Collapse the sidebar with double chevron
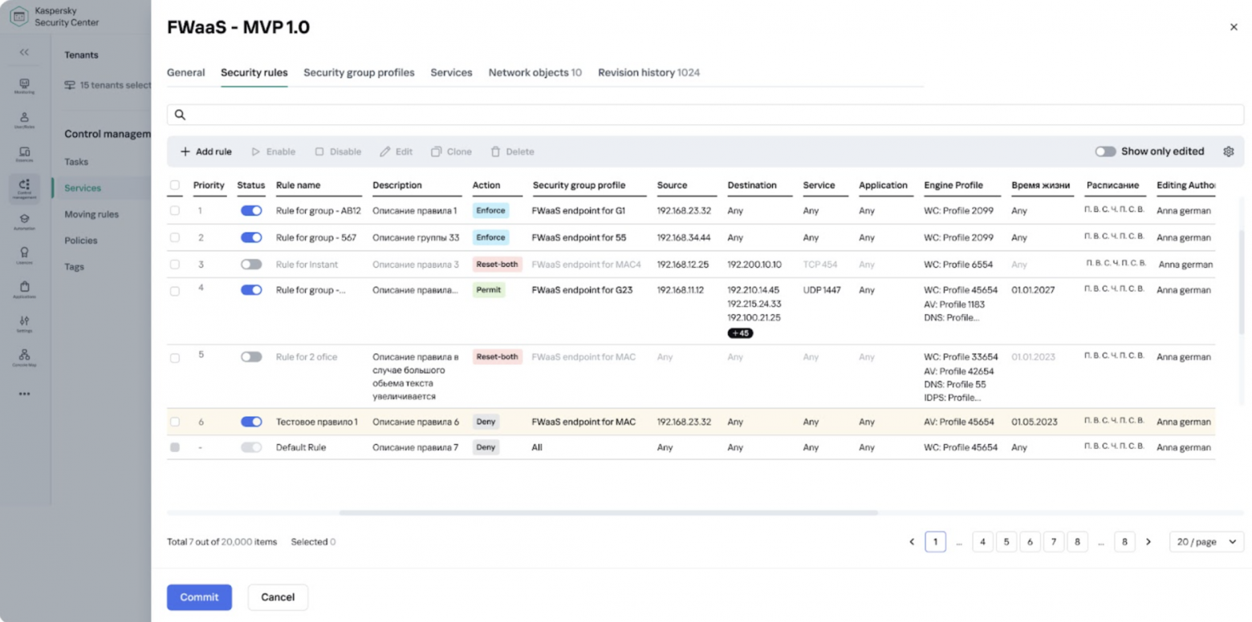 24,52
